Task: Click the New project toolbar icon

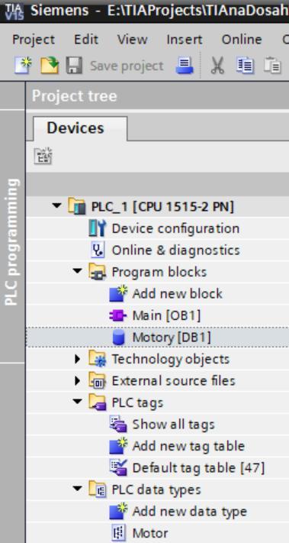Action: (23, 65)
